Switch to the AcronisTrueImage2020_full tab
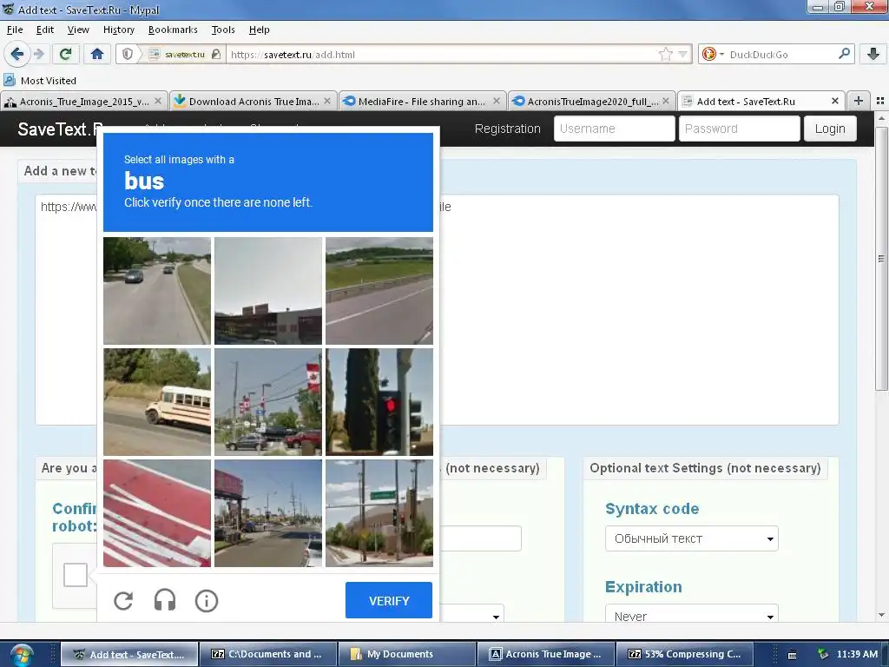This screenshot has width=889, height=667. [x=592, y=101]
